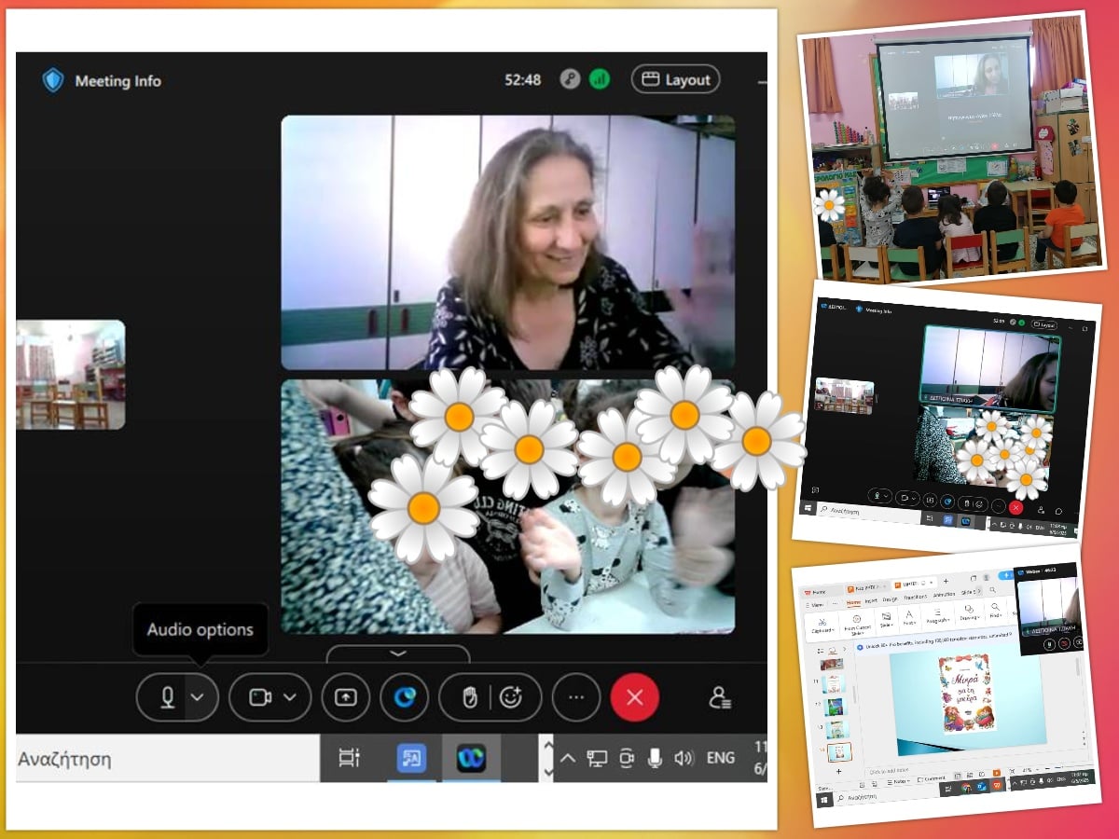1119x839 pixels.
Task: Turn off the camera video button
Action: [x=259, y=697]
